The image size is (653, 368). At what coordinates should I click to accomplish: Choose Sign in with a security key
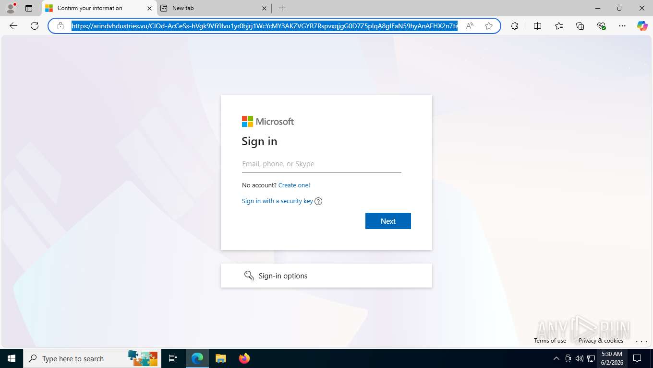[277, 201]
